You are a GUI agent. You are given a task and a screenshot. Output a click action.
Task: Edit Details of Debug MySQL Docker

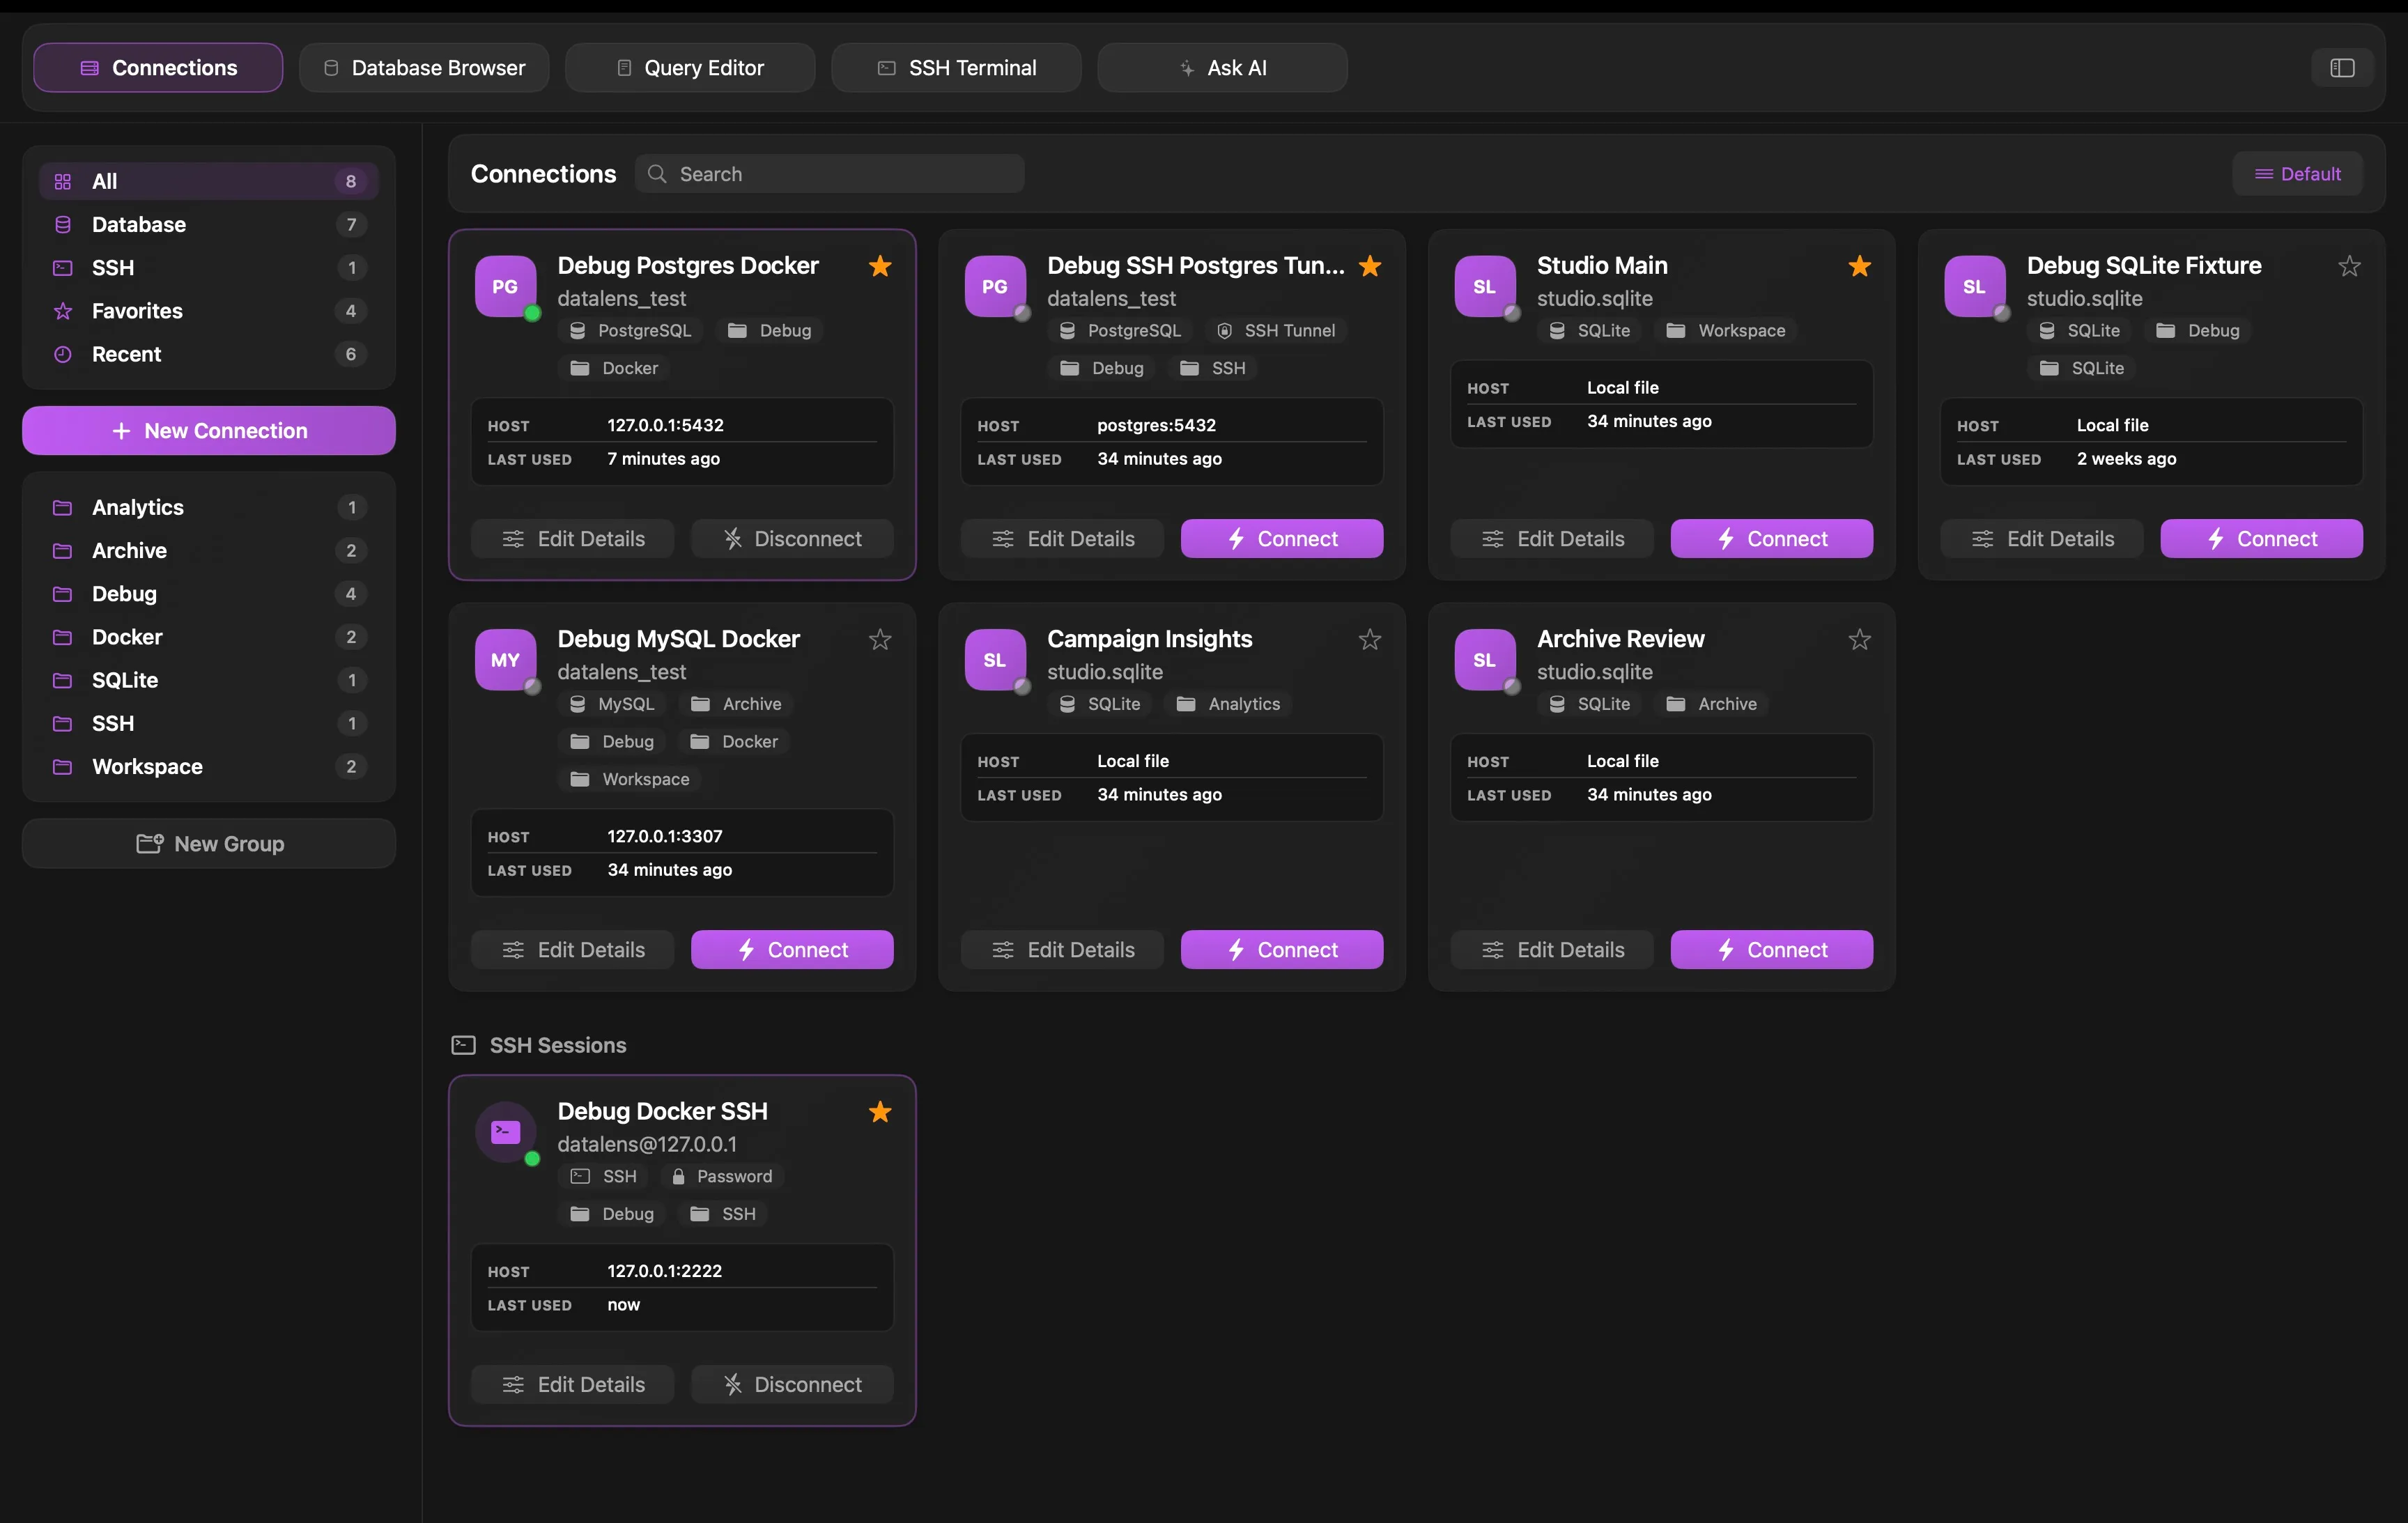pos(573,950)
